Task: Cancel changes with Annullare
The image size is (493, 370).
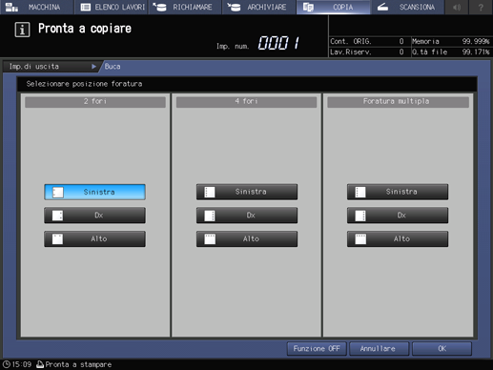Action: point(379,349)
